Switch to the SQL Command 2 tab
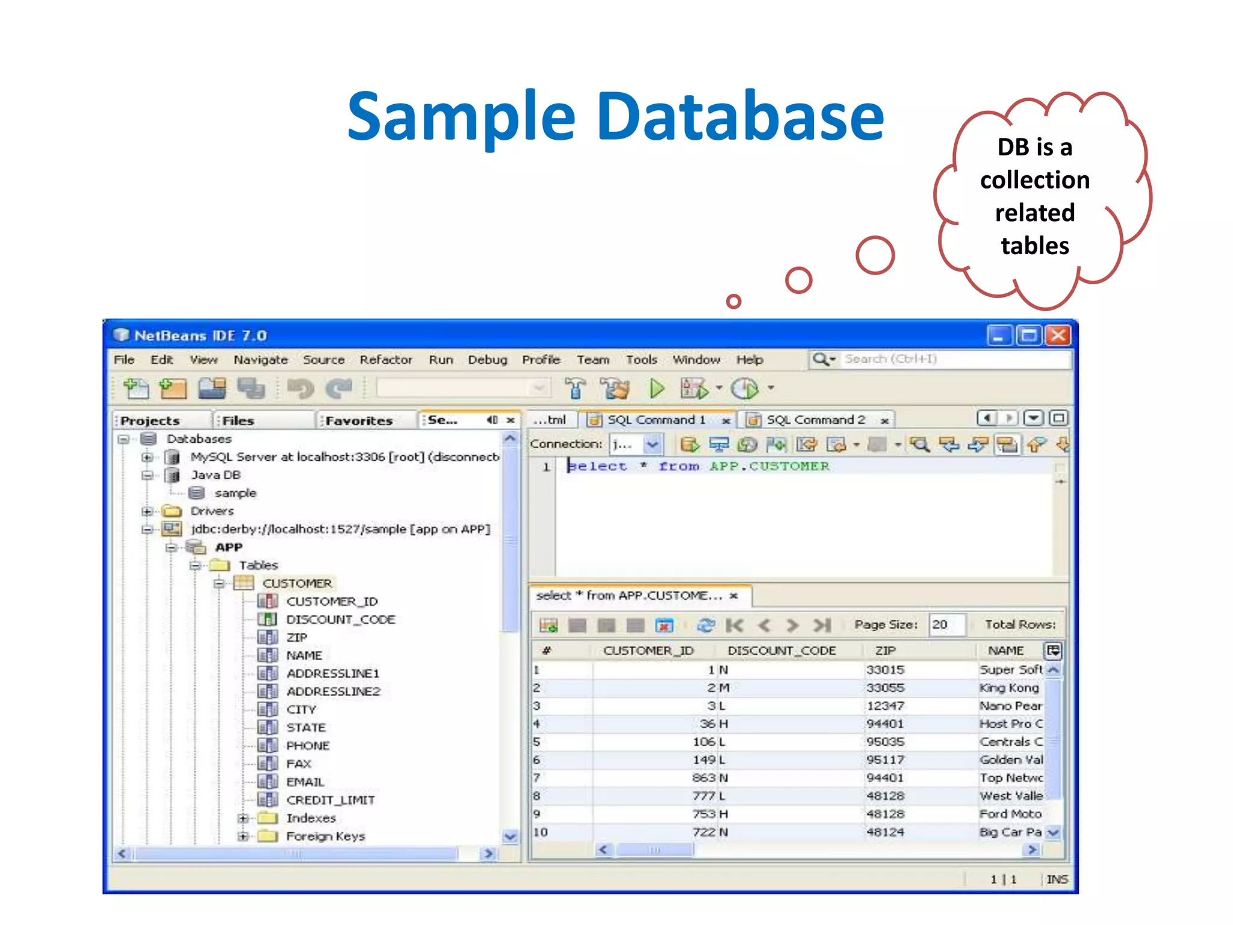The height and width of the screenshot is (925, 1233). point(815,420)
